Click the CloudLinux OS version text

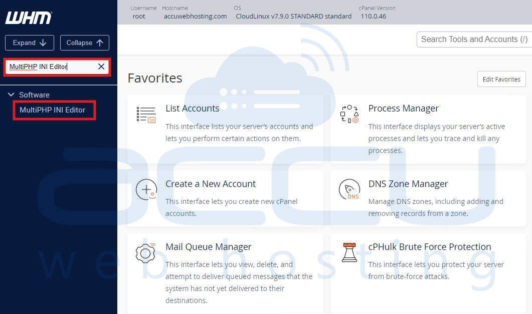click(x=293, y=16)
